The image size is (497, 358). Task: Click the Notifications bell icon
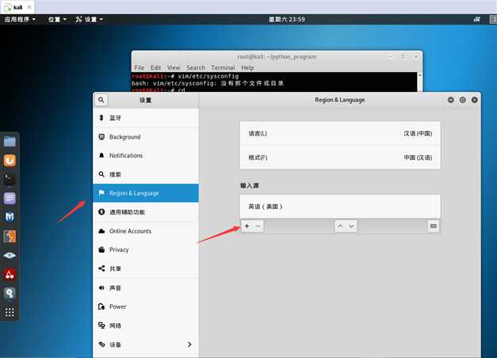[x=101, y=155]
